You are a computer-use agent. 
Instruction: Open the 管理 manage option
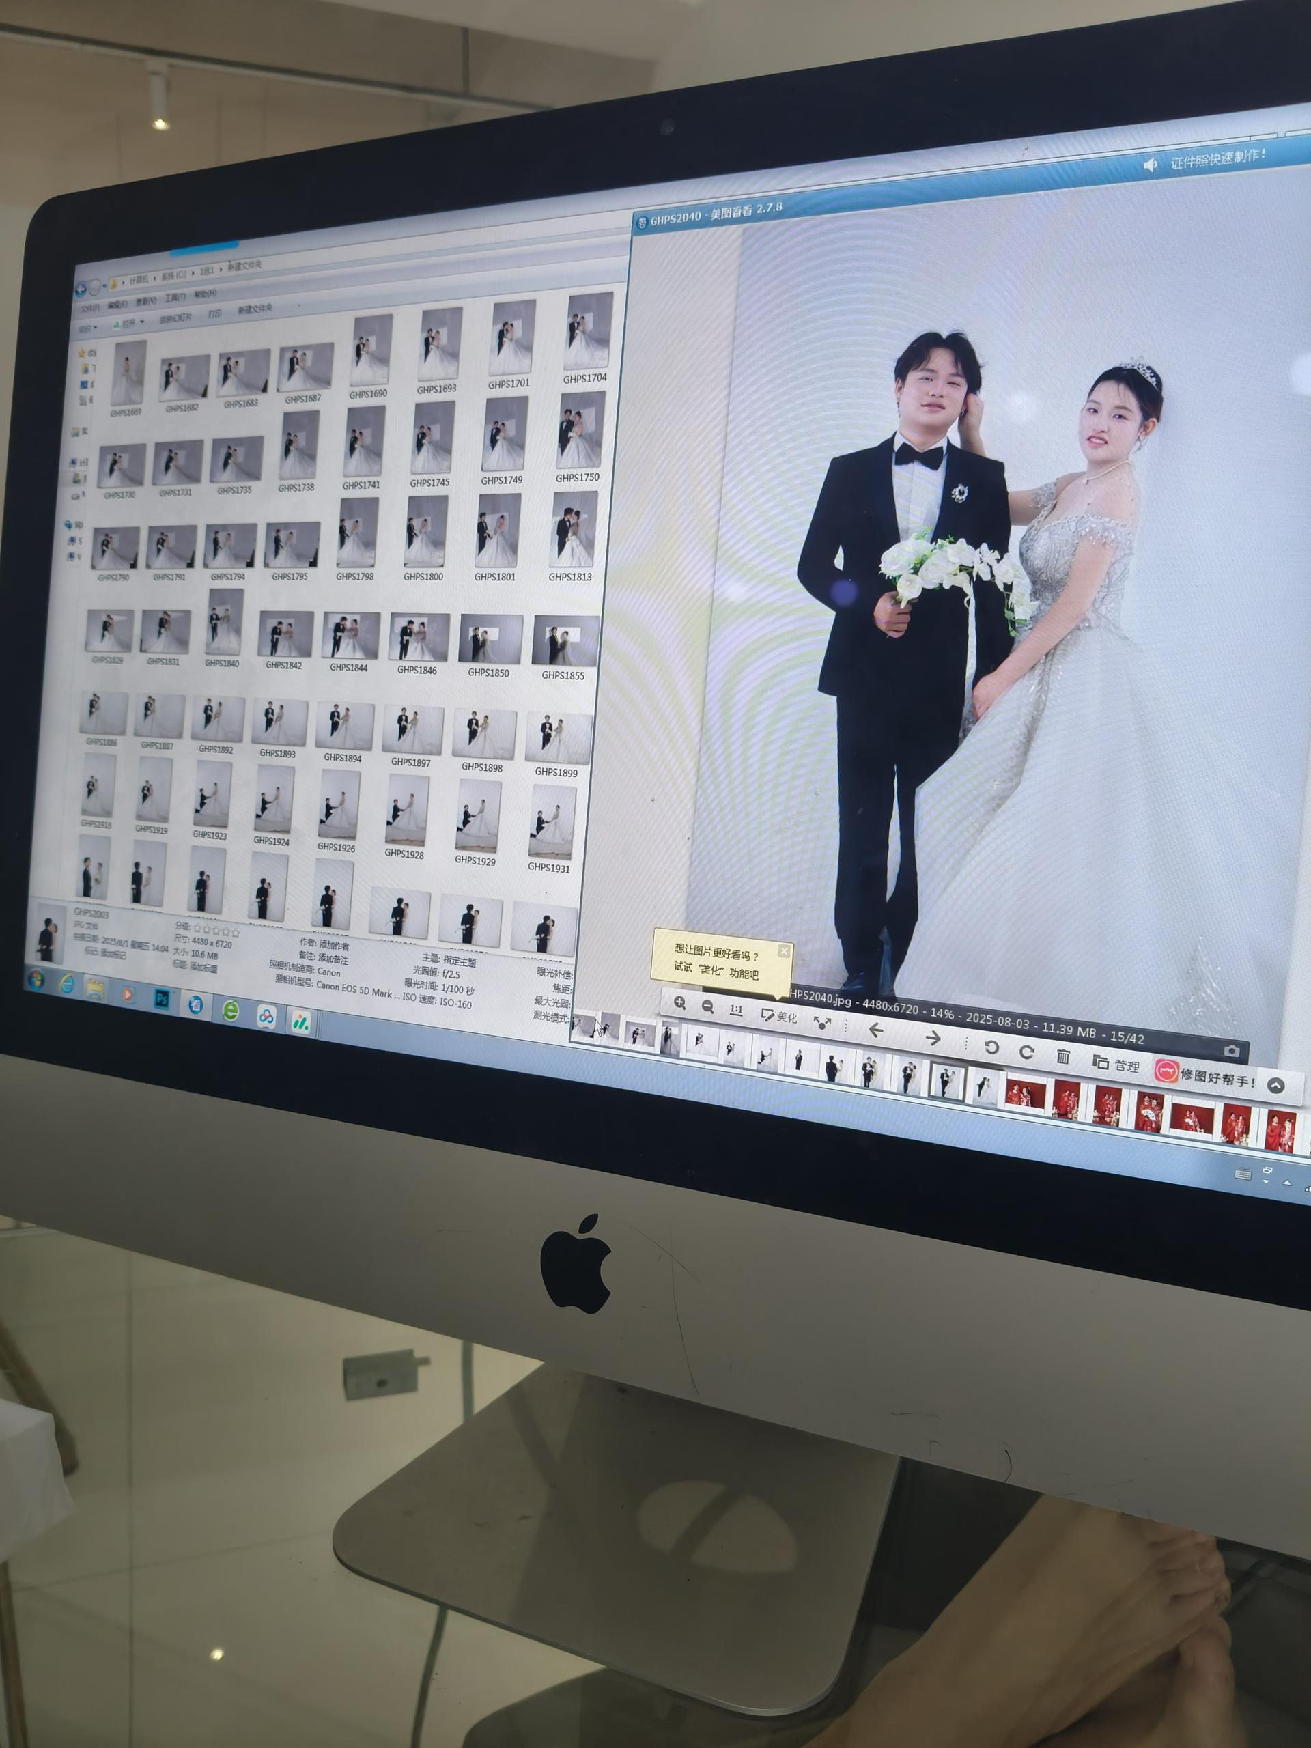click(x=1116, y=1064)
